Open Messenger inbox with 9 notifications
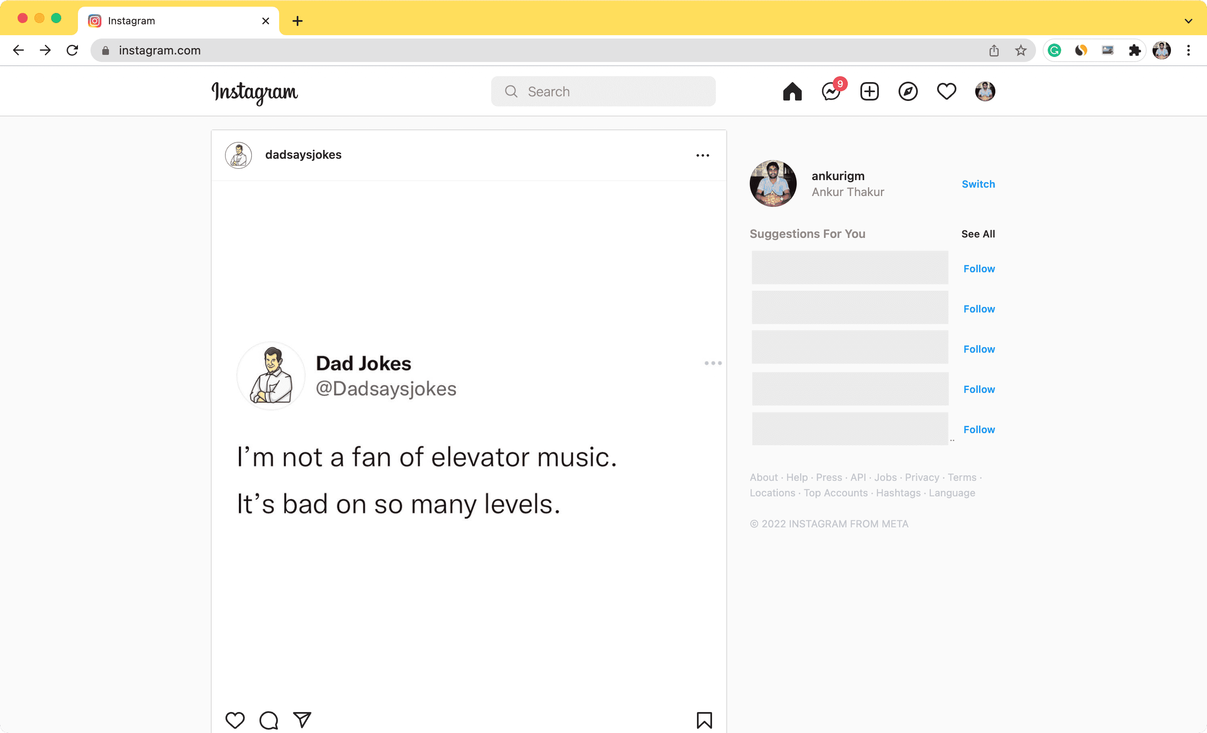1207x733 pixels. coord(831,92)
